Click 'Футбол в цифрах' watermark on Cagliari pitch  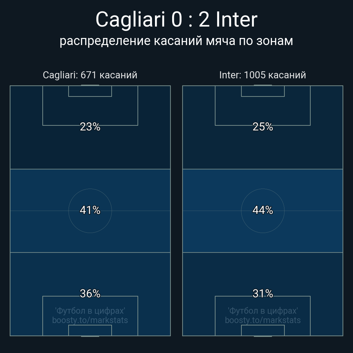click(90, 311)
